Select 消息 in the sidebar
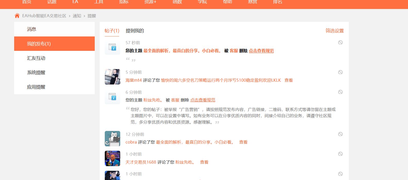 [x=54, y=29]
